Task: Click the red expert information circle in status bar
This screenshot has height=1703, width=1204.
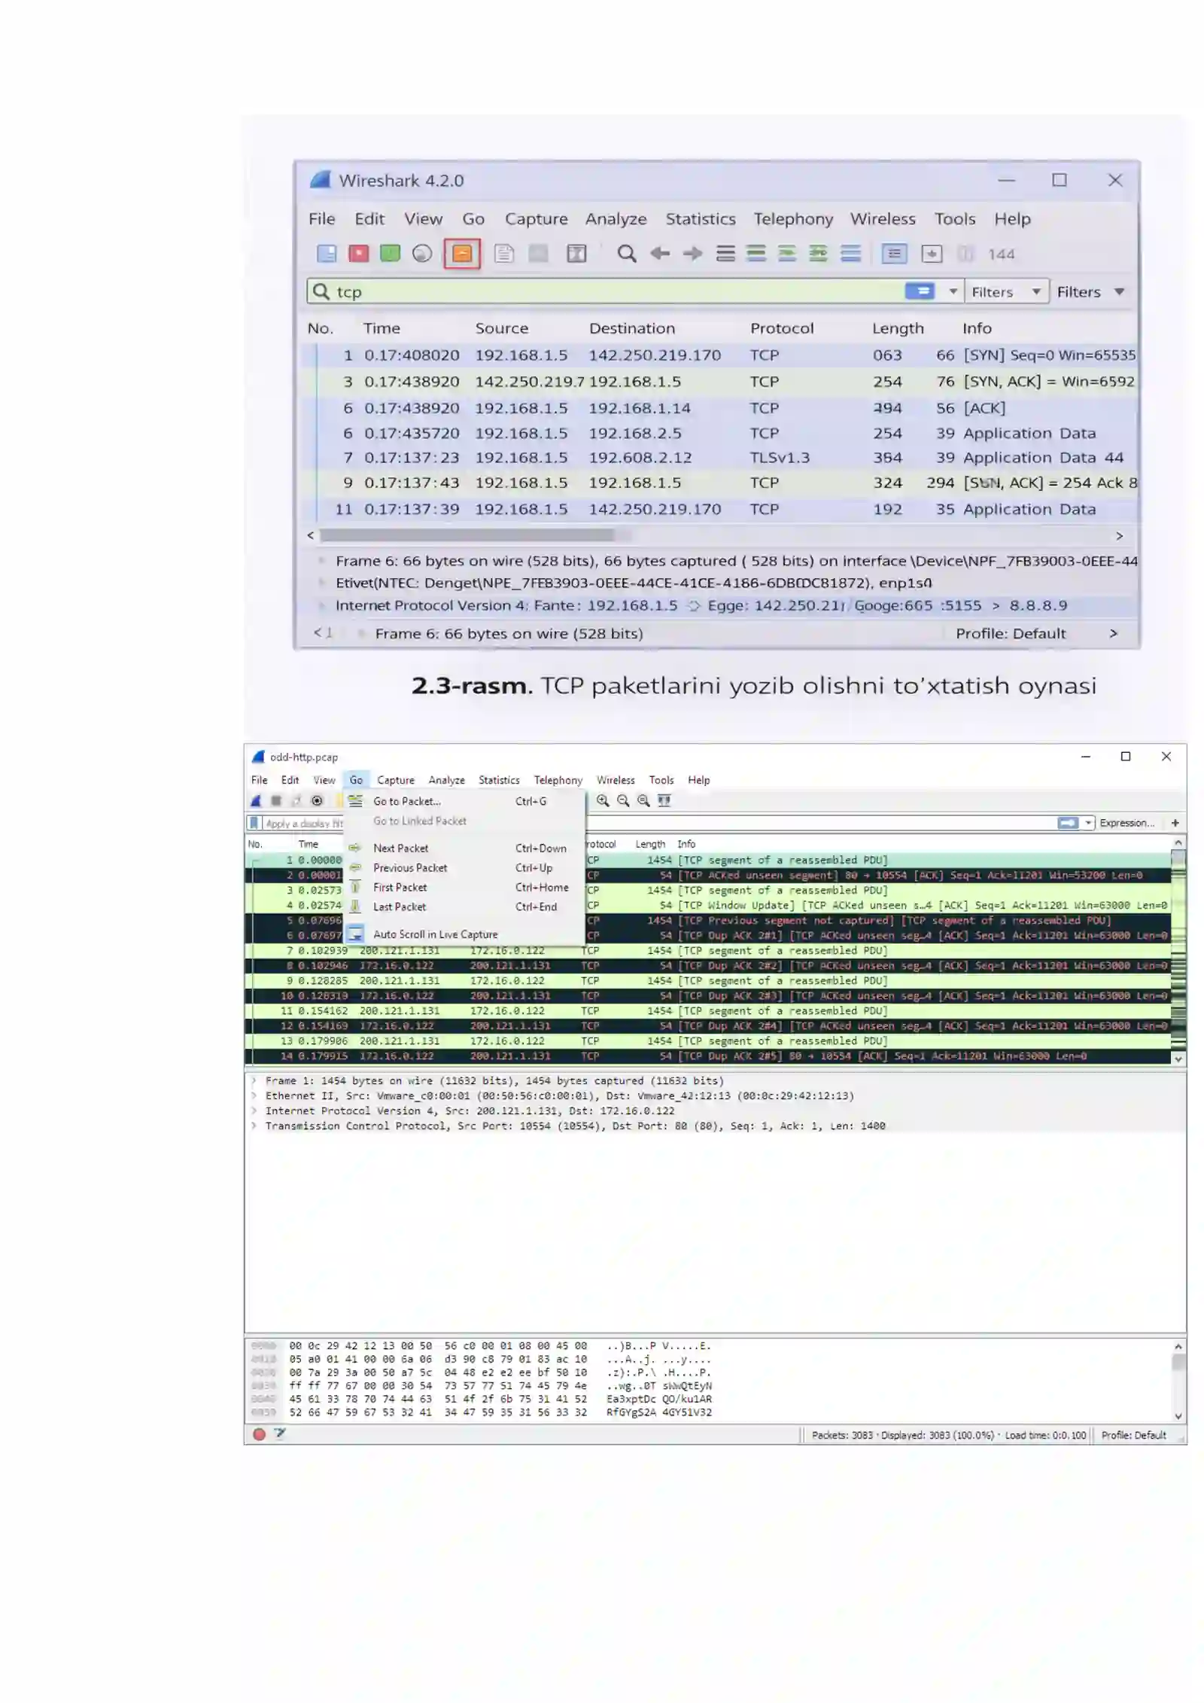Action: [x=260, y=1433]
